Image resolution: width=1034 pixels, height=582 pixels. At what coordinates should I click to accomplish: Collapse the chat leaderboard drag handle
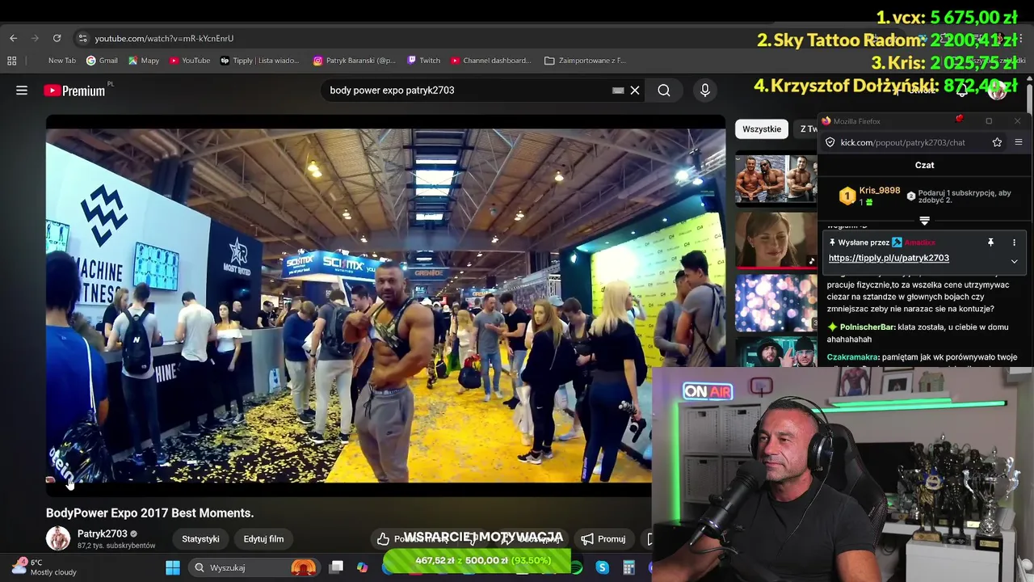click(x=924, y=221)
